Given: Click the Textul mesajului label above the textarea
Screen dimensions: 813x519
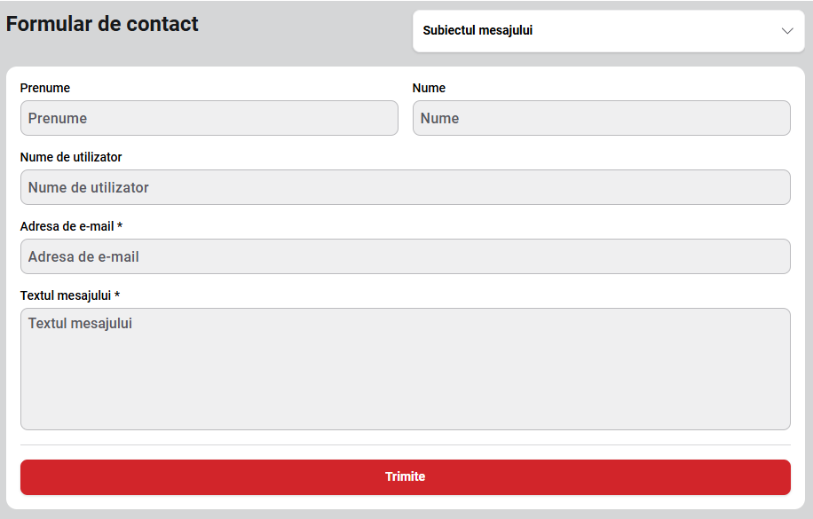Looking at the screenshot, I should (x=66, y=295).
